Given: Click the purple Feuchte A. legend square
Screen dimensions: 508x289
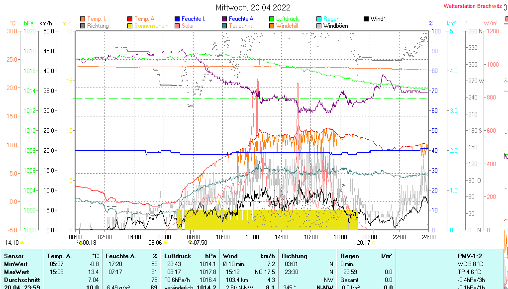Looking at the screenshot, I should [x=224, y=19].
